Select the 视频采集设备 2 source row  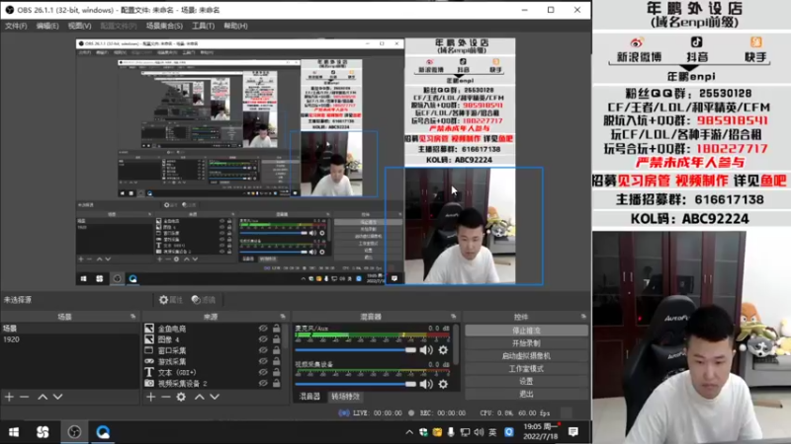(213, 383)
